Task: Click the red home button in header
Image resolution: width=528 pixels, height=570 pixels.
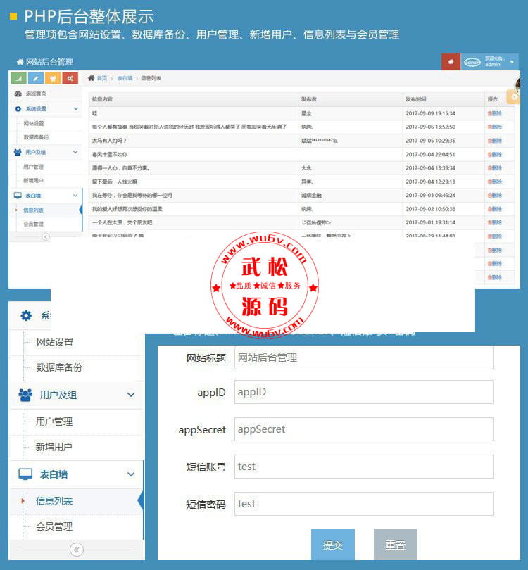Action: click(x=451, y=62)
